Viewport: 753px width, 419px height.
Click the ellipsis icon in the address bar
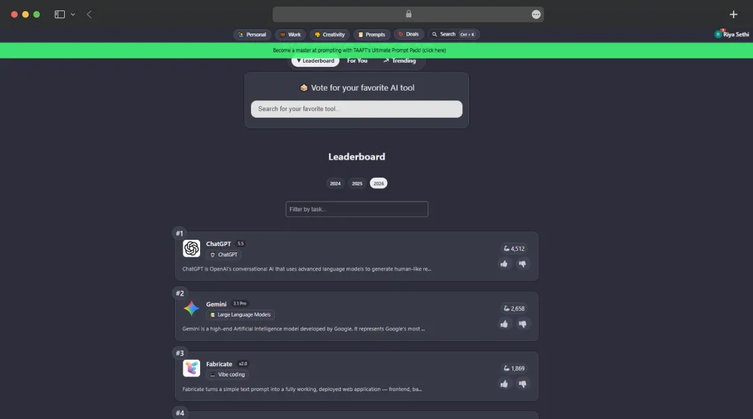point(536,14)
